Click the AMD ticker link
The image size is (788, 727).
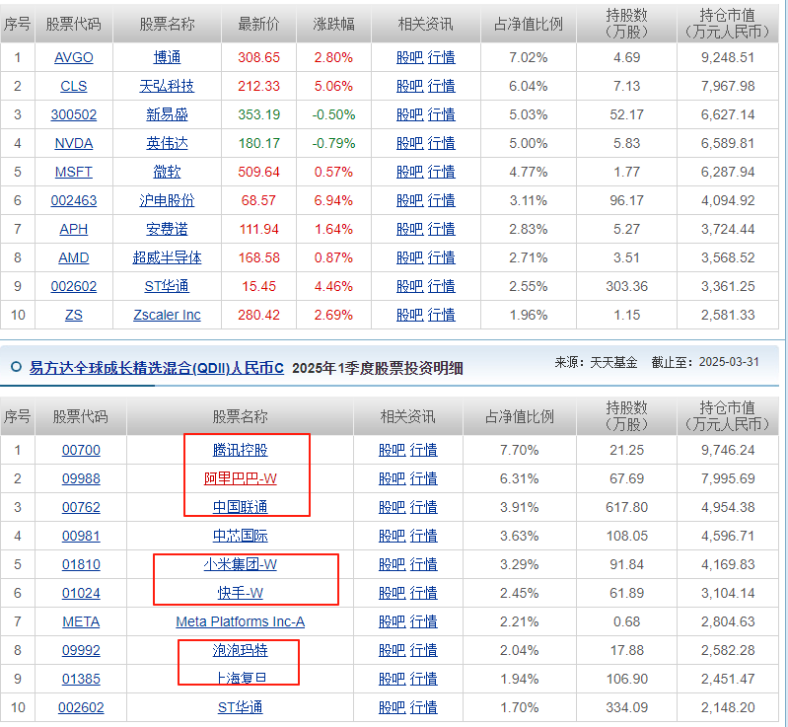coord(73,257)
